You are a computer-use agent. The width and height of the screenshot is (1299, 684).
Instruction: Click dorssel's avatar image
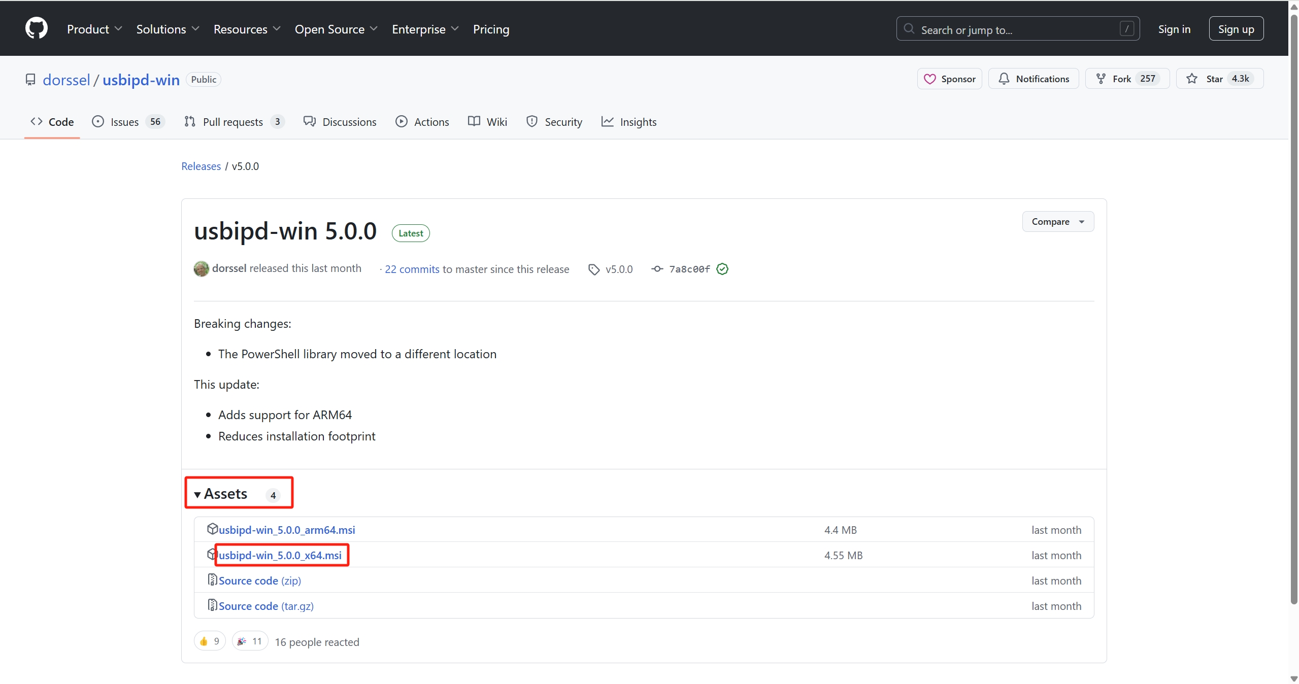pyautogui.click(x=201, y=269)
